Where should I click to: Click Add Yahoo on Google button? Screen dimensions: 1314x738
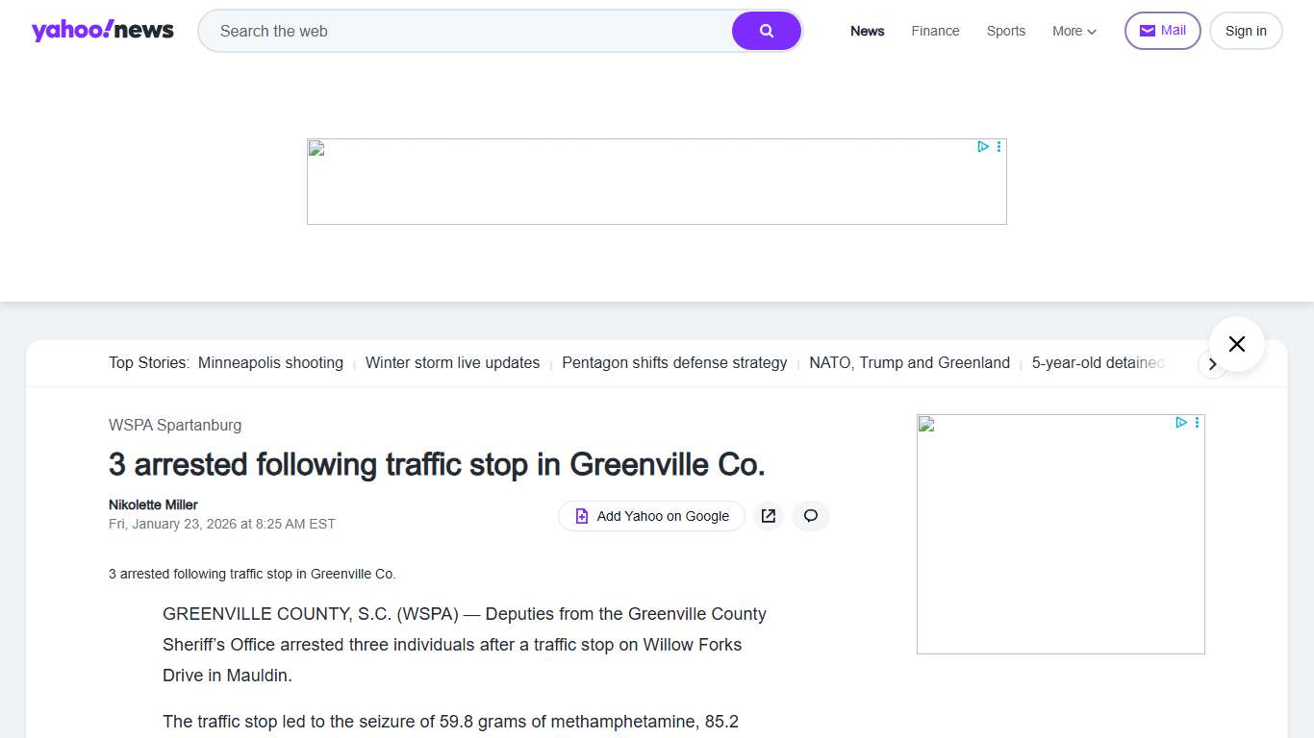[651, 516]
